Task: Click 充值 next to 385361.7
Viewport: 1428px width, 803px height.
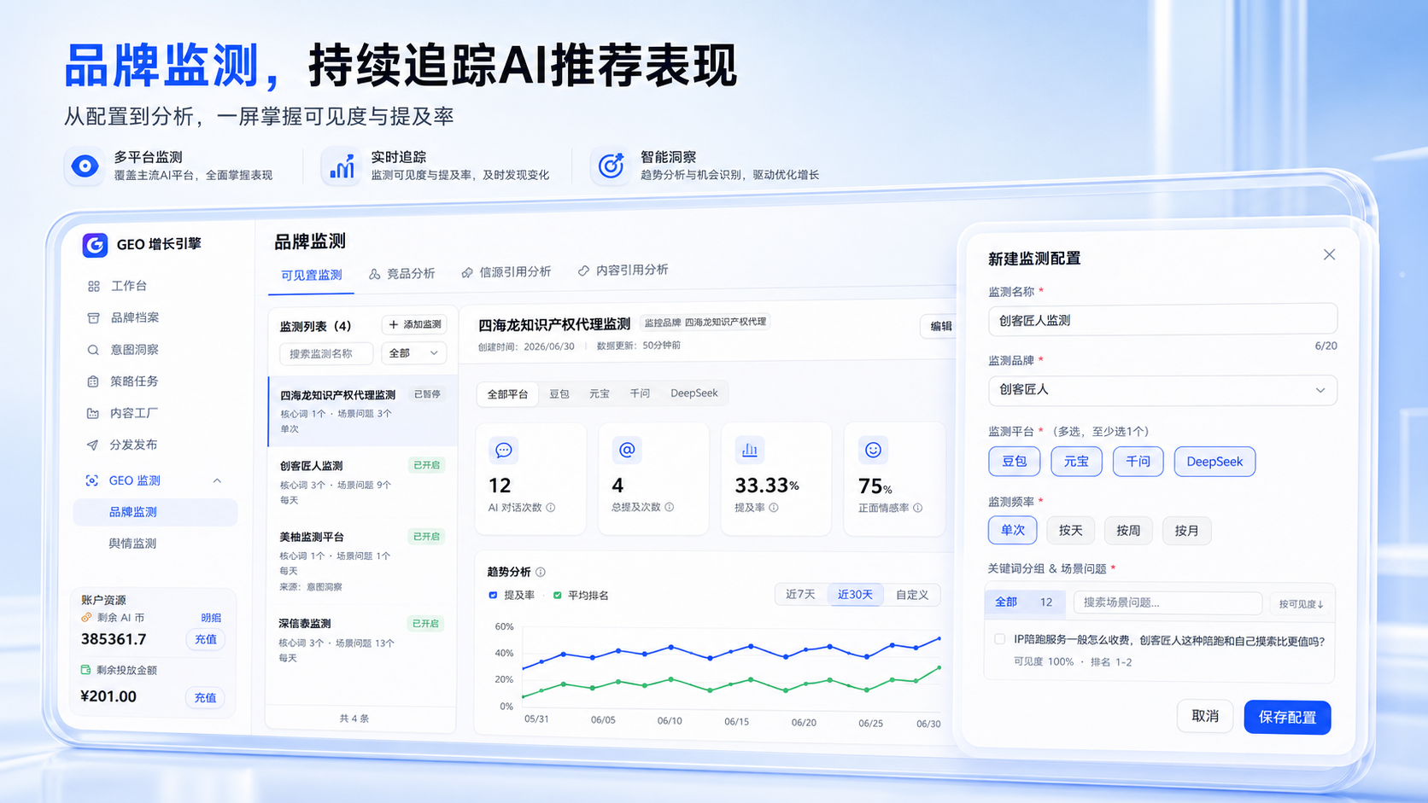Action: coord(206,639)
